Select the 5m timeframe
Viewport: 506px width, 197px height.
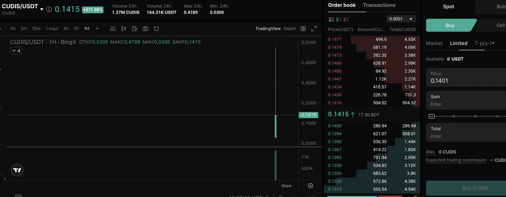click(x=24, y=29)
